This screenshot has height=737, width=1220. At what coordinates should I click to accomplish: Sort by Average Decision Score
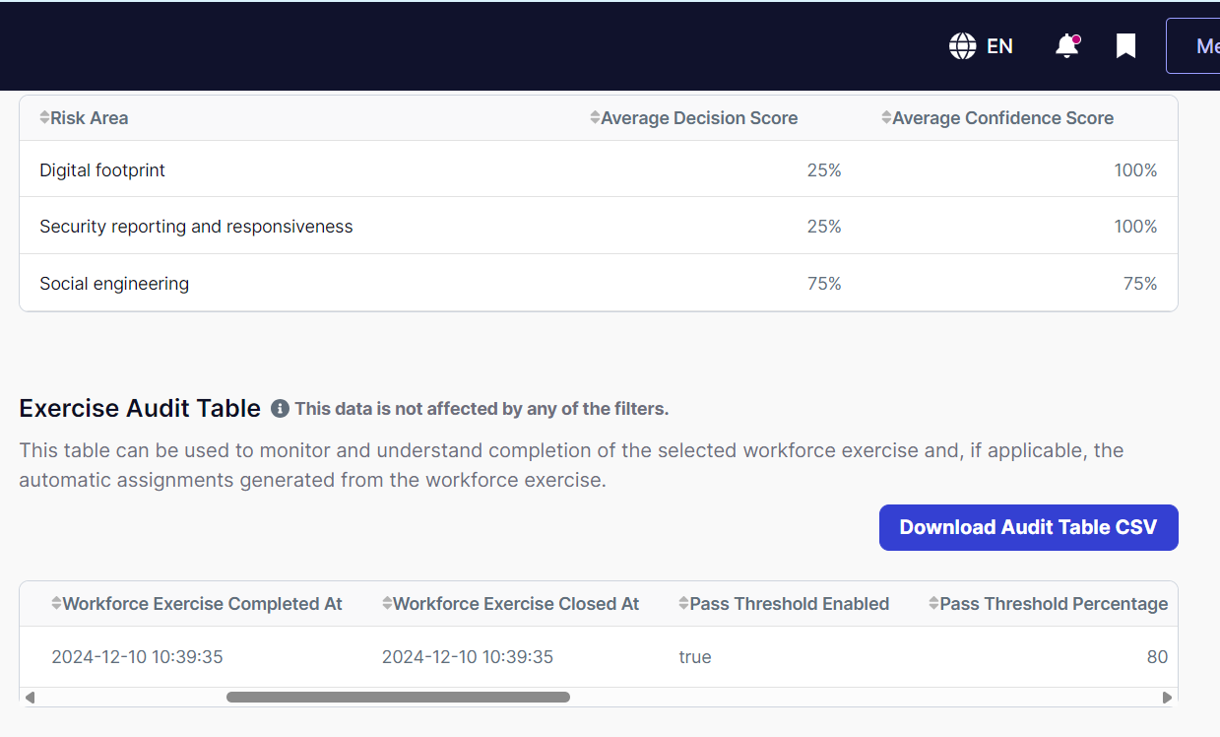click(x=694, y=118)
